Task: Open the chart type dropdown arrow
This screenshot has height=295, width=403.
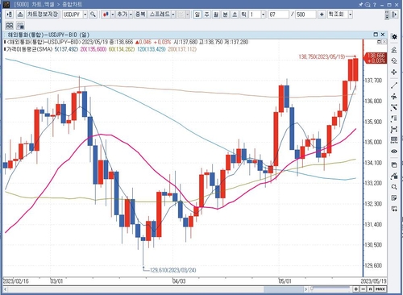Action: (113, 15)
